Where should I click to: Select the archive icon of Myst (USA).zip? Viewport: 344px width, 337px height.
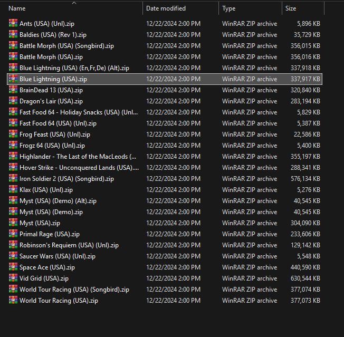click(13, 223)
